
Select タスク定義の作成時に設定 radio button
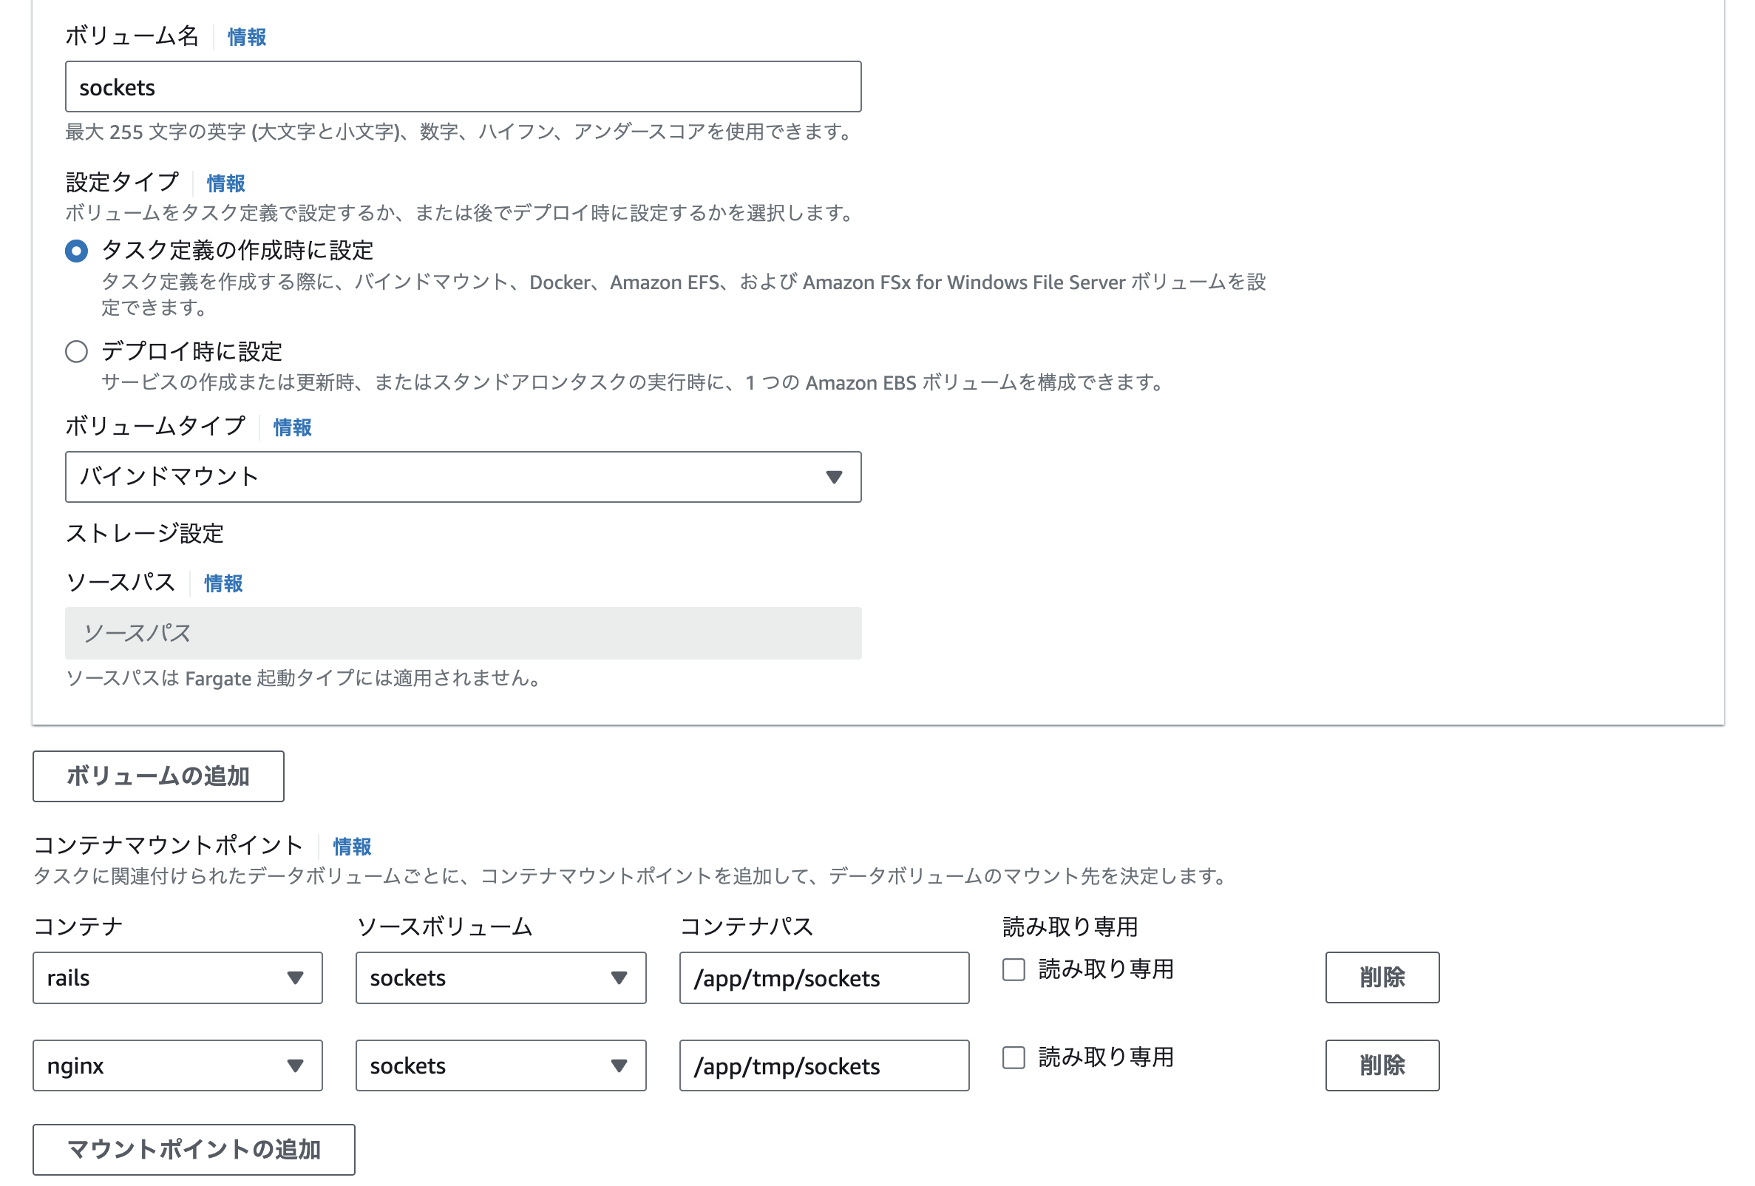76,251
